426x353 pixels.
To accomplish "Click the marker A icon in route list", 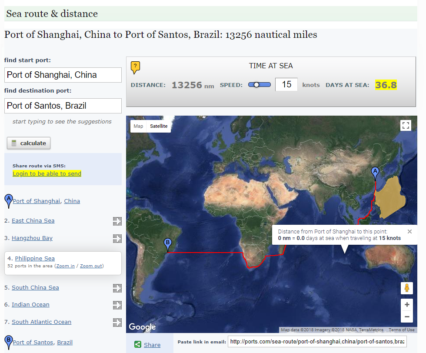I will click(x=9, y=201).
